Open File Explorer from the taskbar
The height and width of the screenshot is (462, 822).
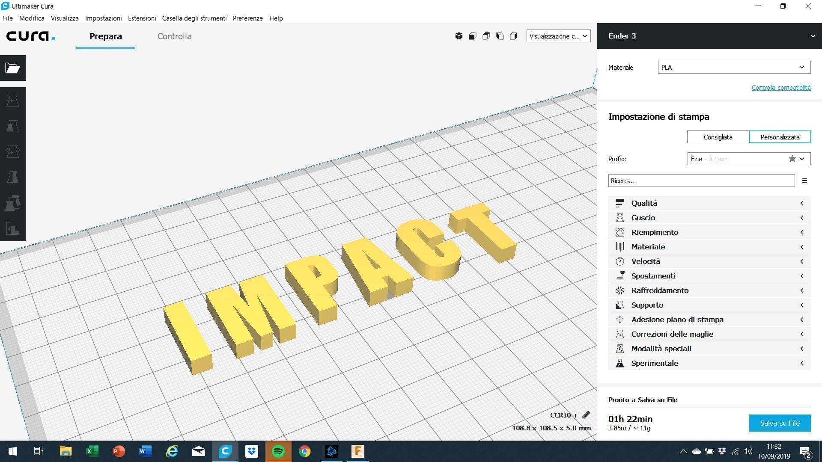pos(66,451)
